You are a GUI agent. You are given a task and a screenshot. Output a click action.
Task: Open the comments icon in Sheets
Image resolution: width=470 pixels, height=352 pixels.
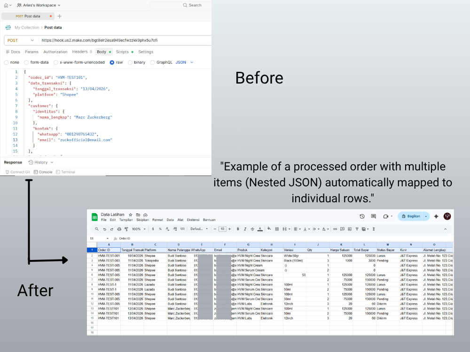tap(374, 216)
